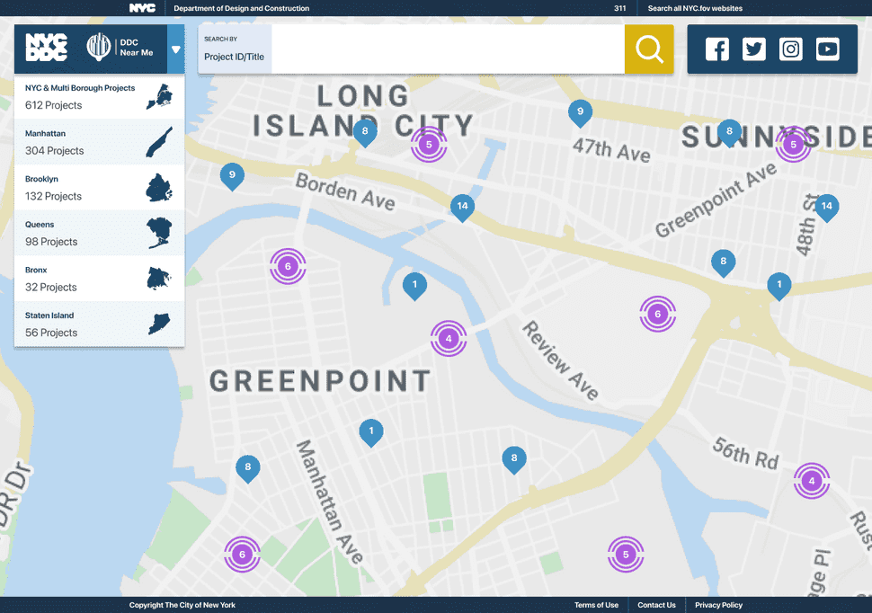Click blue pin 9 left of Borden Ave

coord(232,176)
